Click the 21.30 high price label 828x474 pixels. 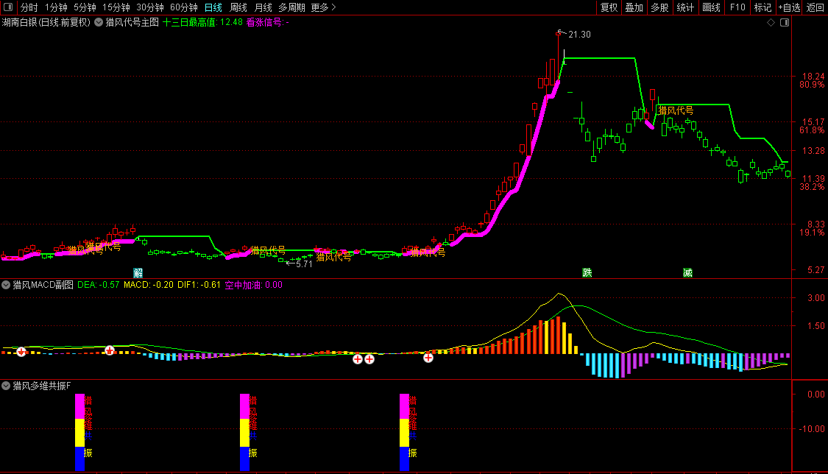(579, 35)
